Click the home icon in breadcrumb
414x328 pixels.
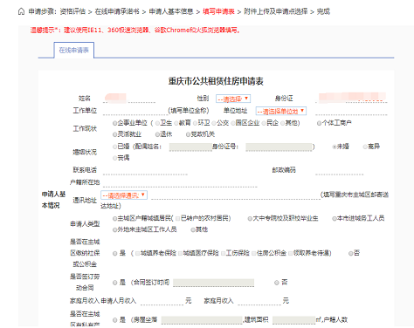21,11
